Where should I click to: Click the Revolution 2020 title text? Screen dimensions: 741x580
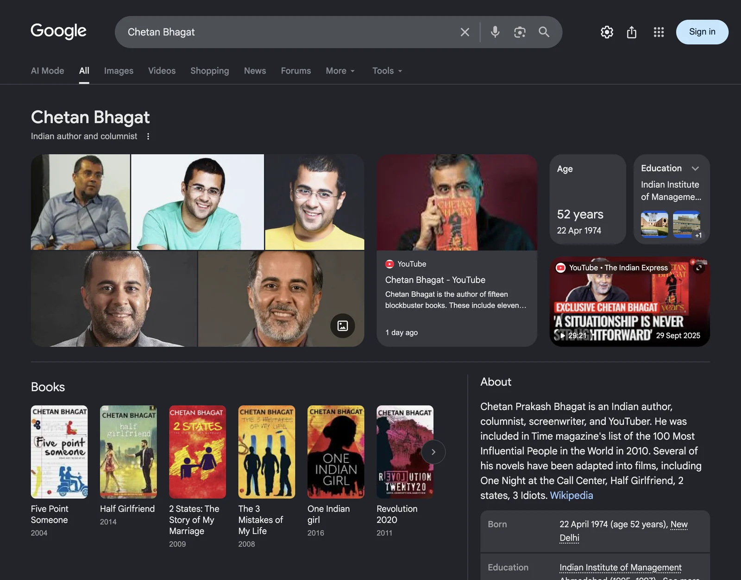(x=397, y=514)
